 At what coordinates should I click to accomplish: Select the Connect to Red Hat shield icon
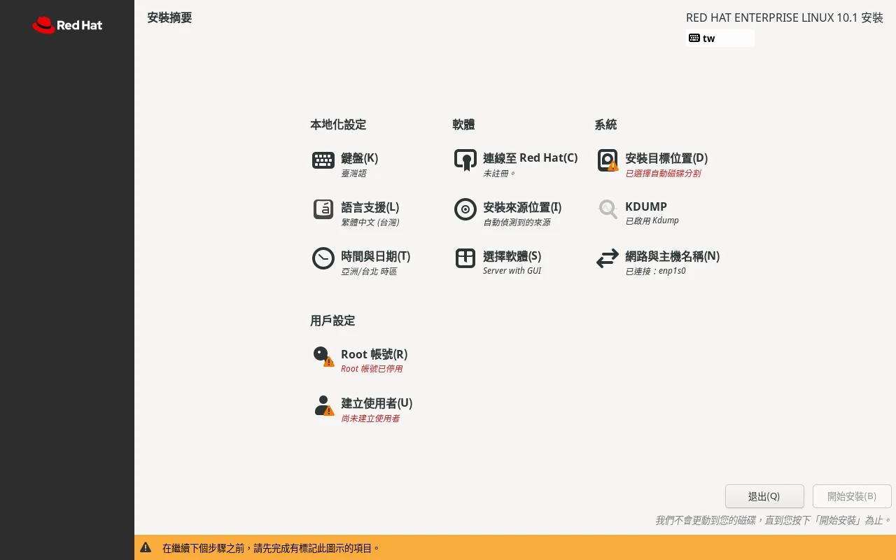click(x=465, y=160)
